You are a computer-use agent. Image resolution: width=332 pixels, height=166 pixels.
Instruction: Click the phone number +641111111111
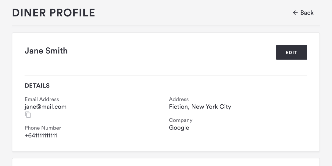41,135
